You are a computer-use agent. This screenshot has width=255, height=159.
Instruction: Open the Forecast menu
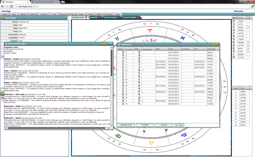pos(44,14)
